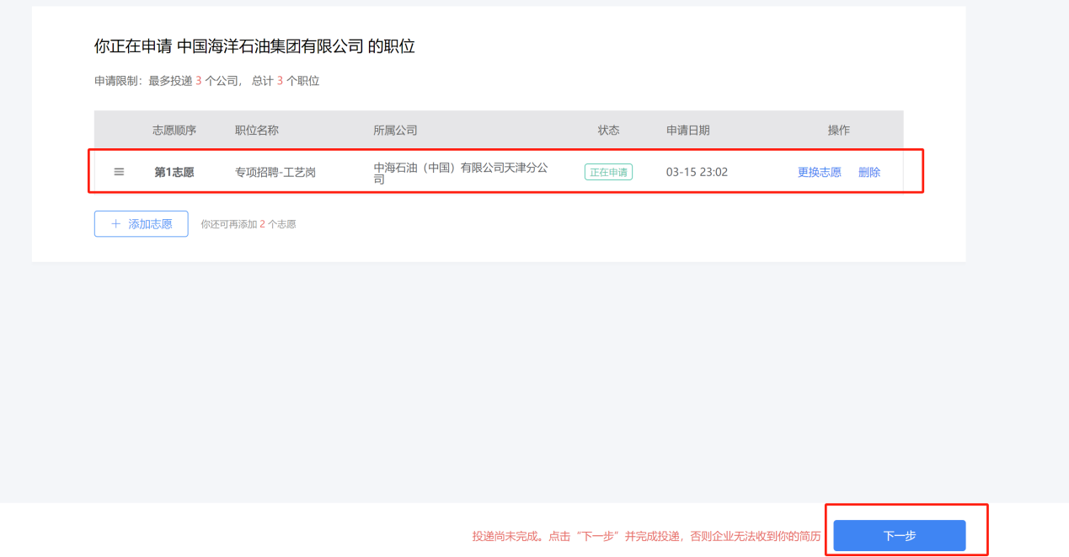1069x557 pixels.
Task: Click the application date 03-15 23:02
Action: [697, 172]
